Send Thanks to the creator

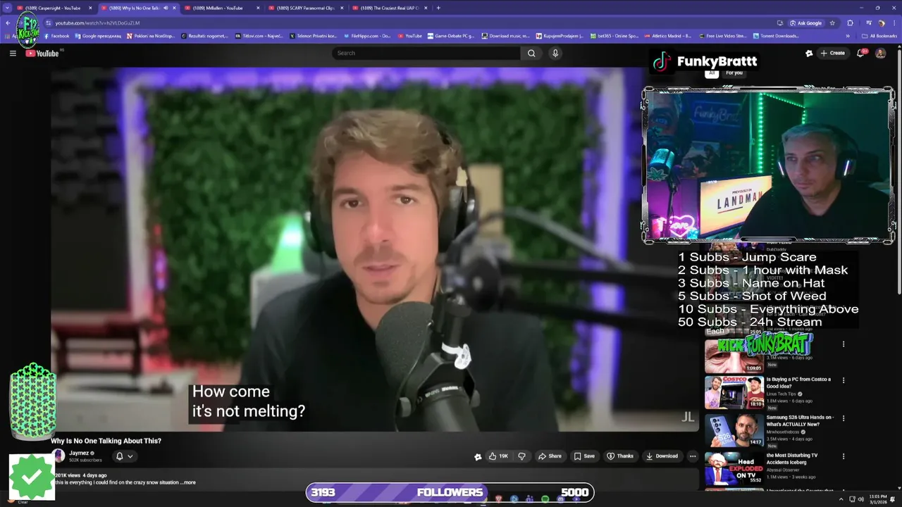(620, 456)
